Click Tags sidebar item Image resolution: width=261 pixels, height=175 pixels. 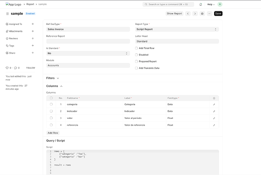[x=12, y=46]
